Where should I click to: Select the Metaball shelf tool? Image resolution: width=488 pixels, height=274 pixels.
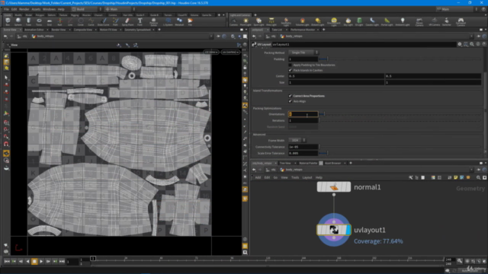[179, 22]
